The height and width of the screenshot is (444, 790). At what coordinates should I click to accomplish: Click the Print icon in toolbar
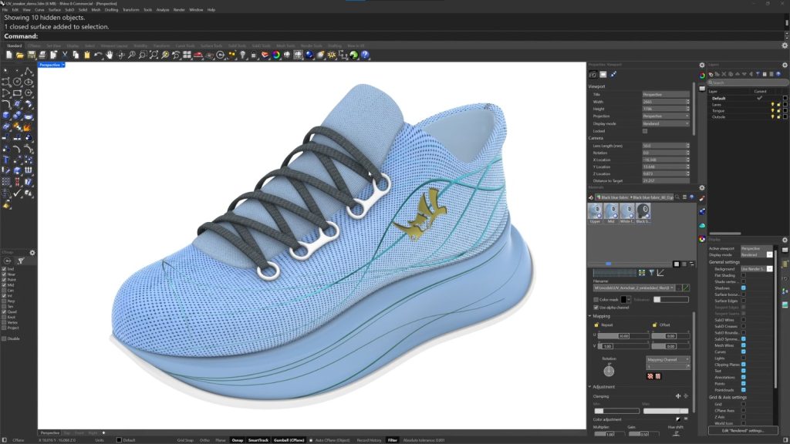pyautogui.click(x=42, y=55)
